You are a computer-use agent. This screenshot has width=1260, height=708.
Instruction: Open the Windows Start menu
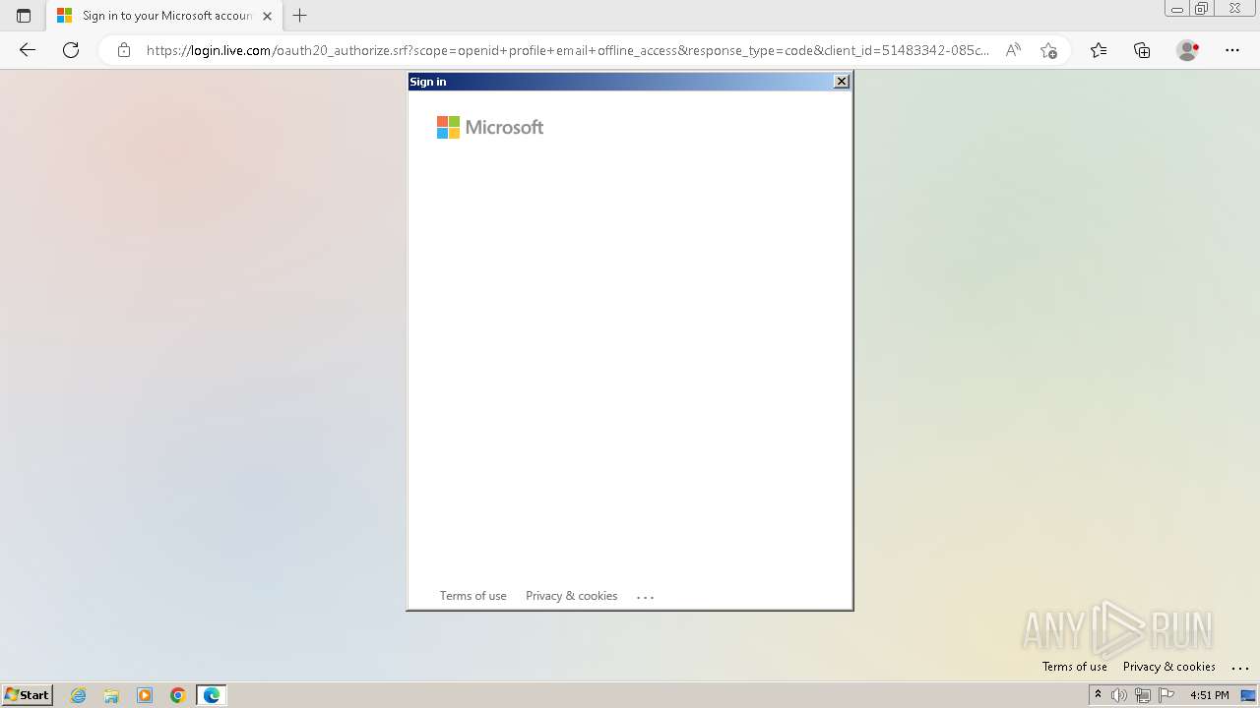pyautogui.click(x=27, y=695)
